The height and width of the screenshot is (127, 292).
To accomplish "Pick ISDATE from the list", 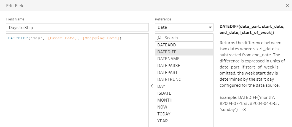I will (x=164, y=93).
